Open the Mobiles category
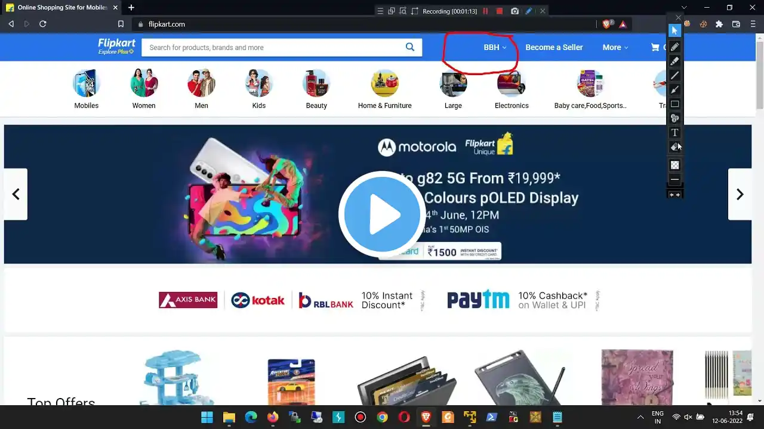Screen dimensions: 764x429 tap(87, 89)
